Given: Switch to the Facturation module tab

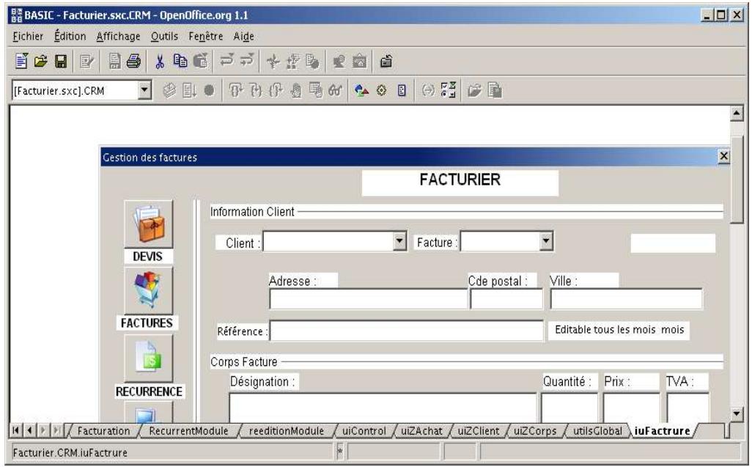Looking at the screenshot, I should coord(103,431).
